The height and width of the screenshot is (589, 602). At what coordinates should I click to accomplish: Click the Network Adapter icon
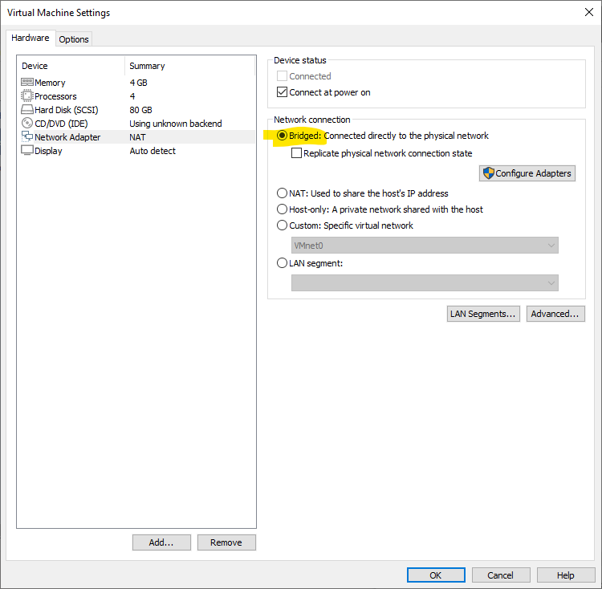[x=27, y=137]
